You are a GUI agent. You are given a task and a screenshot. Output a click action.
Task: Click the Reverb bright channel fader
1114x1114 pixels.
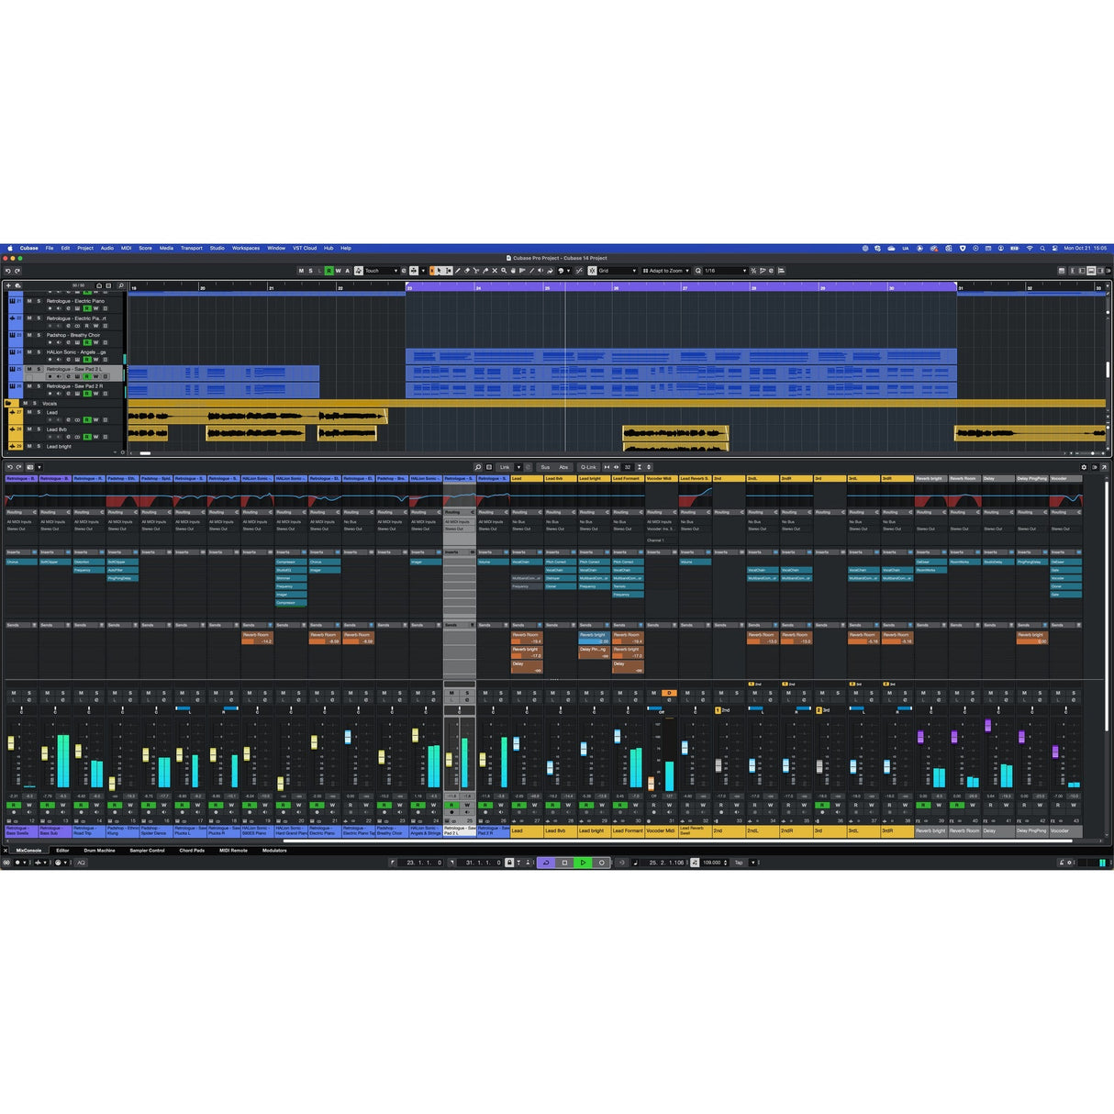(x=920, y=737)
